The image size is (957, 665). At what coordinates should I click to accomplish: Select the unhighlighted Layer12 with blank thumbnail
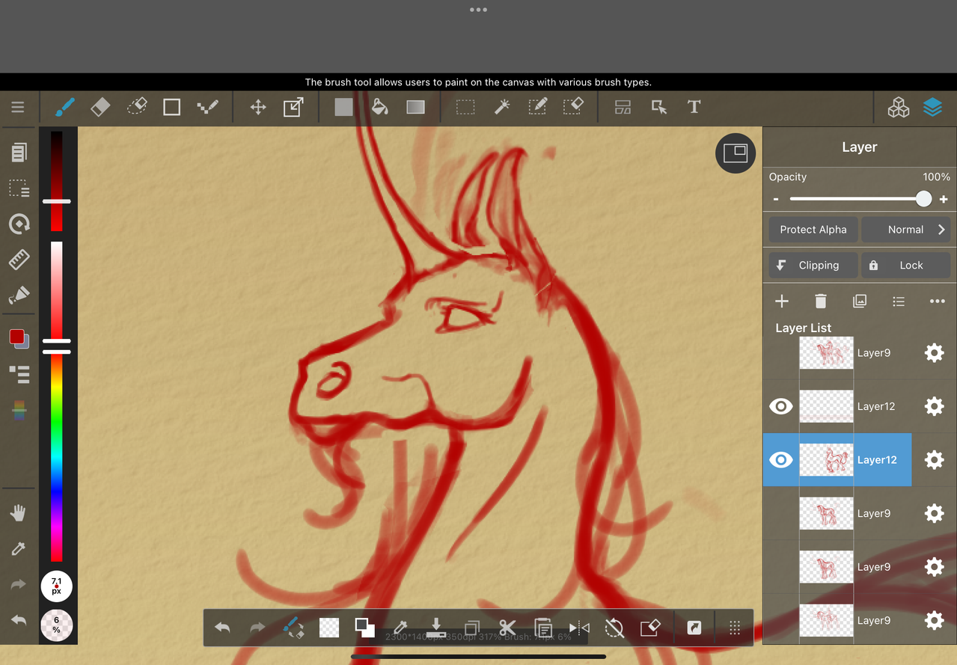point(837,406)
